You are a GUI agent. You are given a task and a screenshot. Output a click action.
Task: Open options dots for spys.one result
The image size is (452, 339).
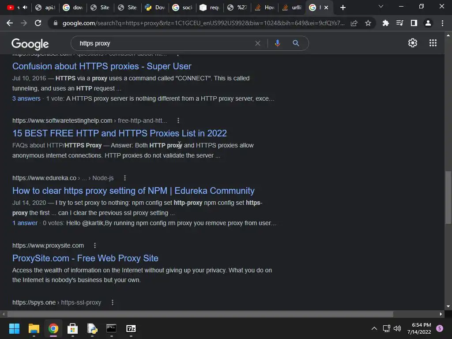tap(113, 302)
